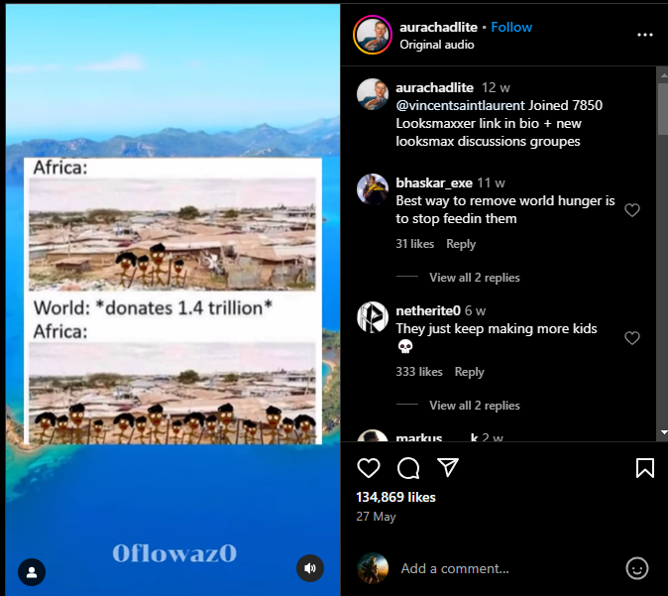View the 134,869 likes list

(x=395, y=497)
